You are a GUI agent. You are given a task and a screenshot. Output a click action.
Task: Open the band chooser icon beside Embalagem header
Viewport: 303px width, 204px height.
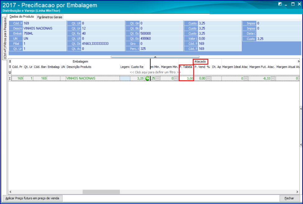coord(10,62)
